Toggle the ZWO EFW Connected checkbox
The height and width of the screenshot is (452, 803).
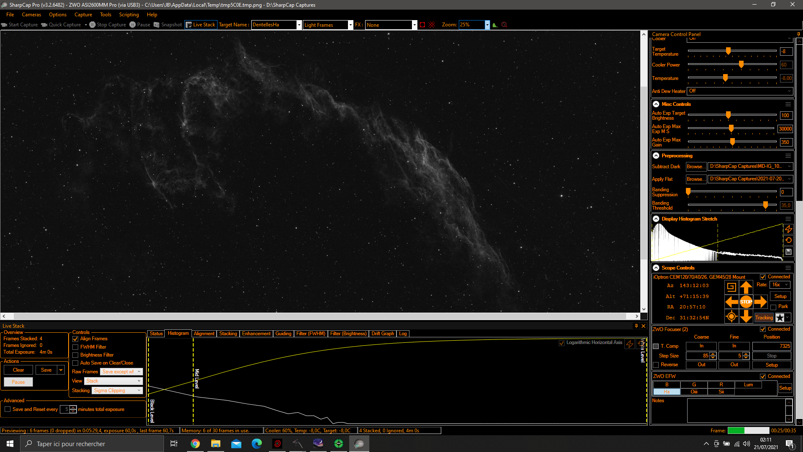pyautogui.click(x=763, y=376)
